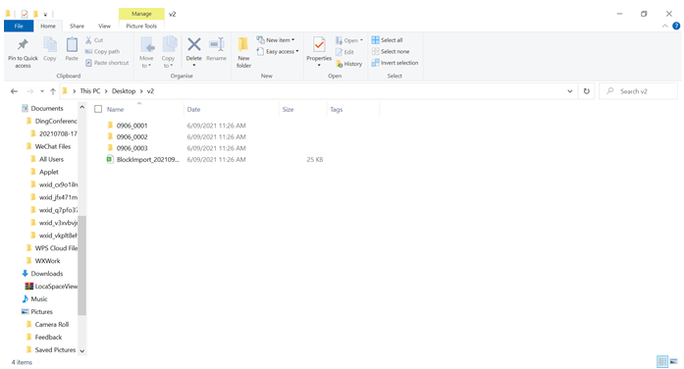
Task: Open the Open button dropdown arrow
Action: click(361, 40)
